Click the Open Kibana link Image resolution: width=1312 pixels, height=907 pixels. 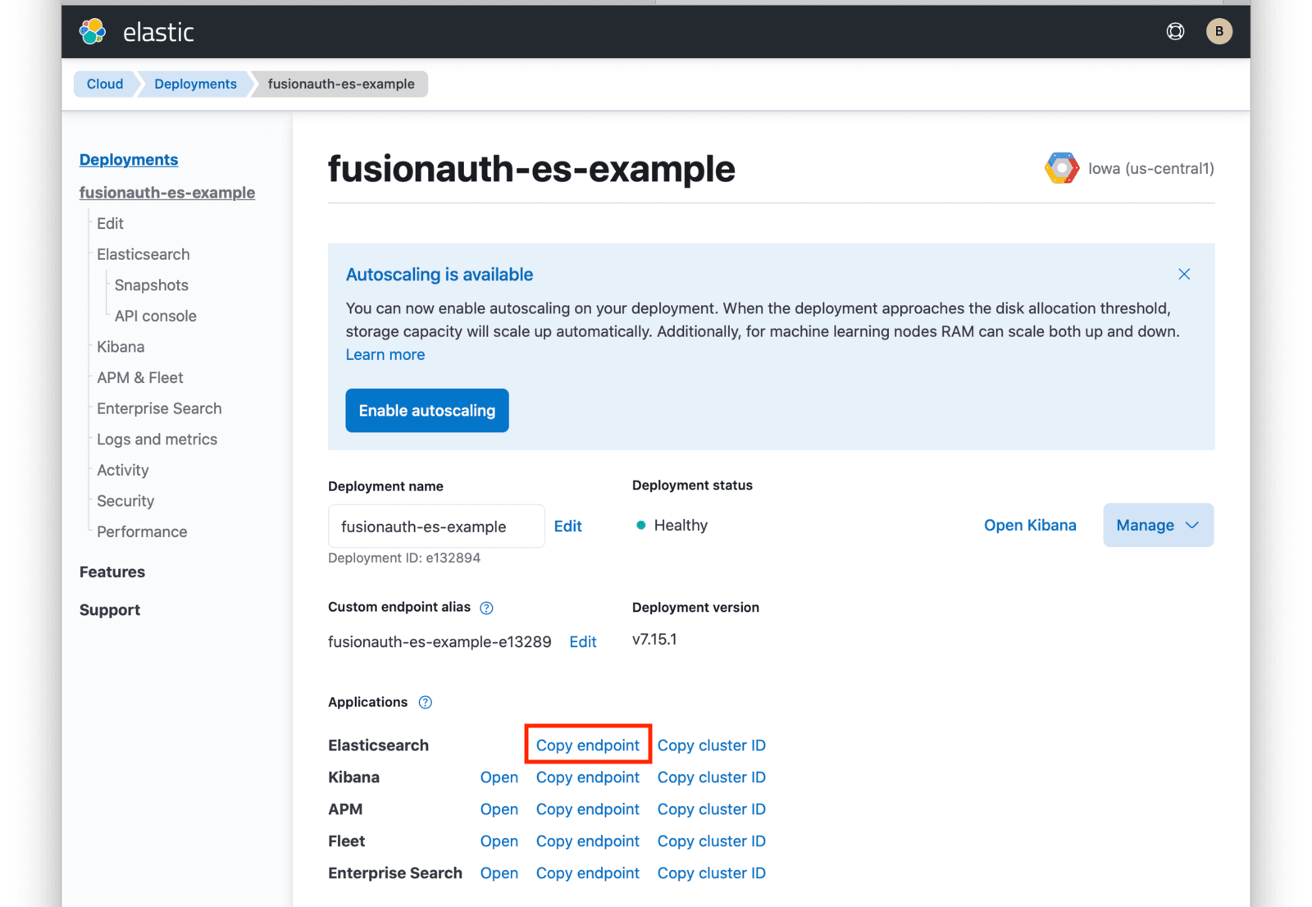[1030, 525]
